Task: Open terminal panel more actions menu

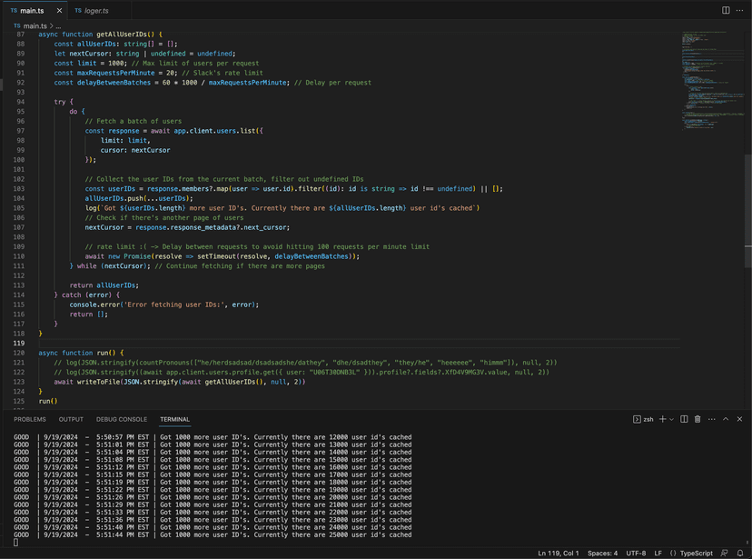Action: (x=712, y=419)
